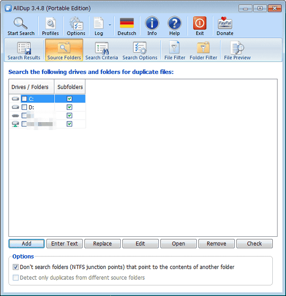Image resolution: width=286 pixels, height=296 pixels.
Task: Click the Add button
Action: 26,244
